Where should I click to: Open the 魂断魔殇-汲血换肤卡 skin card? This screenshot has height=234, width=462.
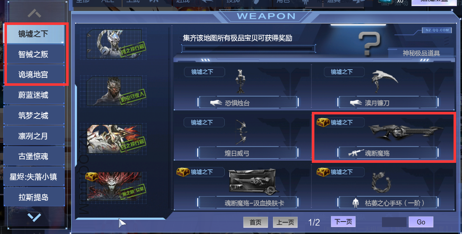pos(252,182)
